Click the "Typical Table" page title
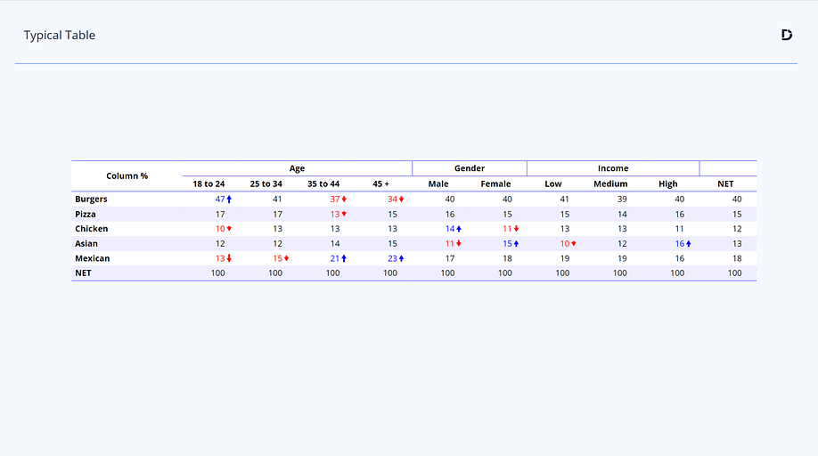This screenshot has width=818, height=456. pyautogui.click(x=60, y=36)
